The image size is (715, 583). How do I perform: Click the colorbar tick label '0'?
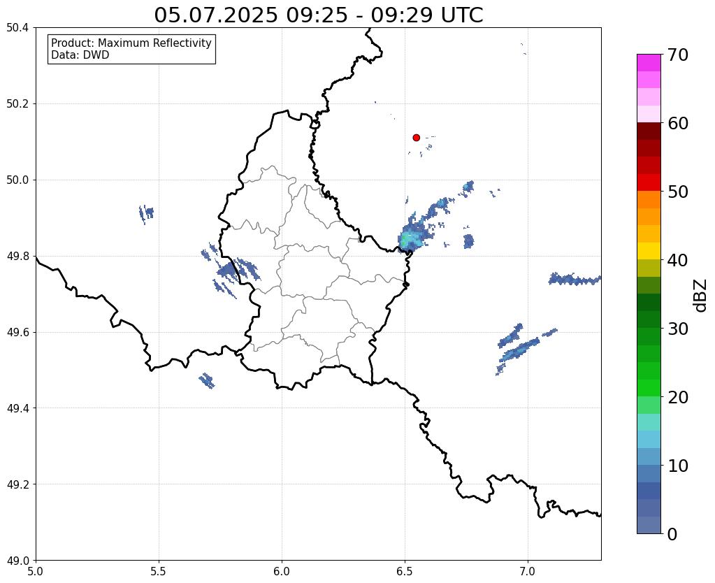[672, 534]
